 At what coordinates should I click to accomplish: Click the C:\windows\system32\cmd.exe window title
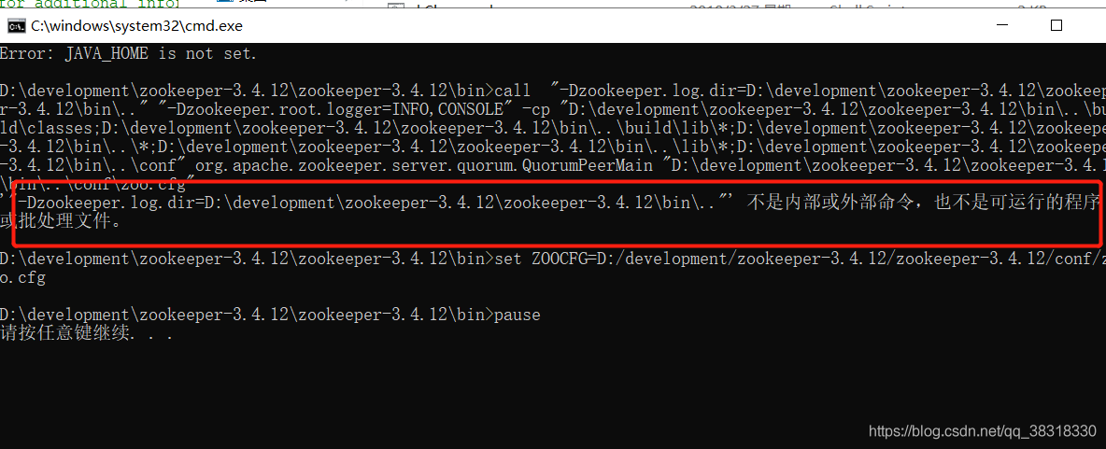136,26
